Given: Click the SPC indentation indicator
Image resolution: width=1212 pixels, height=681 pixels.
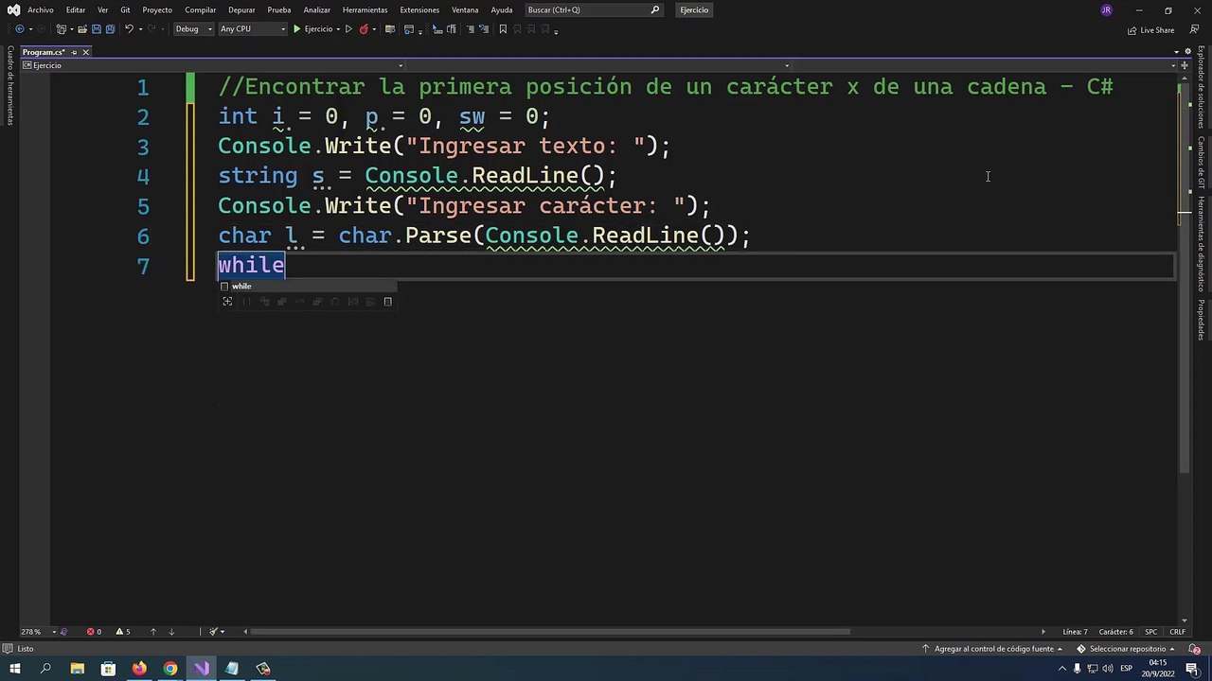Looking at the screenshot, I should click(1151, 632).
